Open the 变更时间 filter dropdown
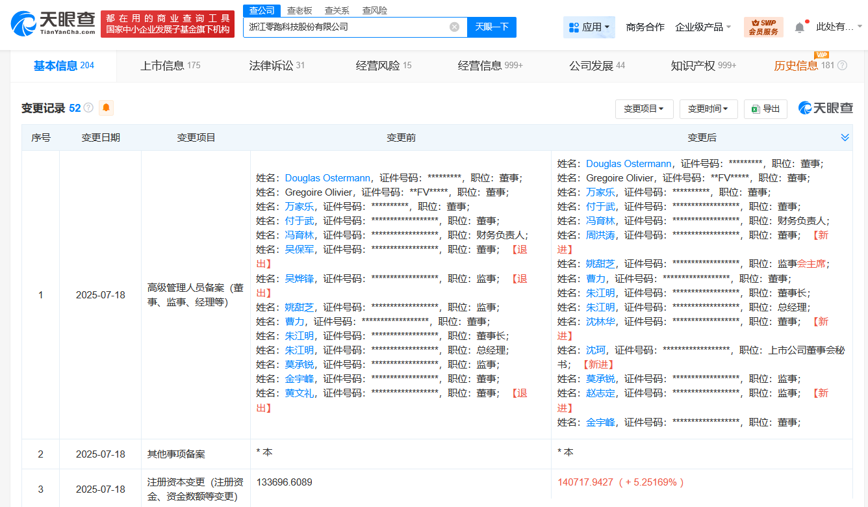 click(708, 109)
